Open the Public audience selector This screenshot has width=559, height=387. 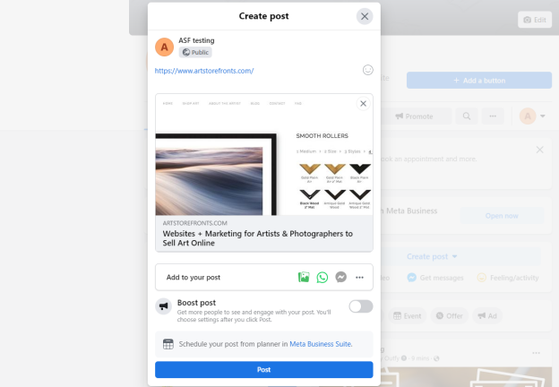point(195,52)
